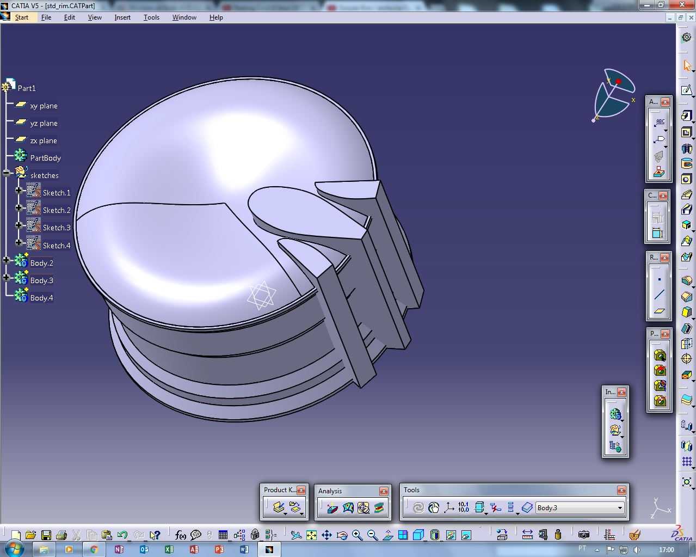Click the Measure Between ruler icon
Screen dimensions: 696x557
pyautogui.click(x=527, y=535)
